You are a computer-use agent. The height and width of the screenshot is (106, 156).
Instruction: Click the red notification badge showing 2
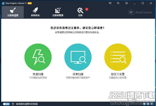click(87, 9)
